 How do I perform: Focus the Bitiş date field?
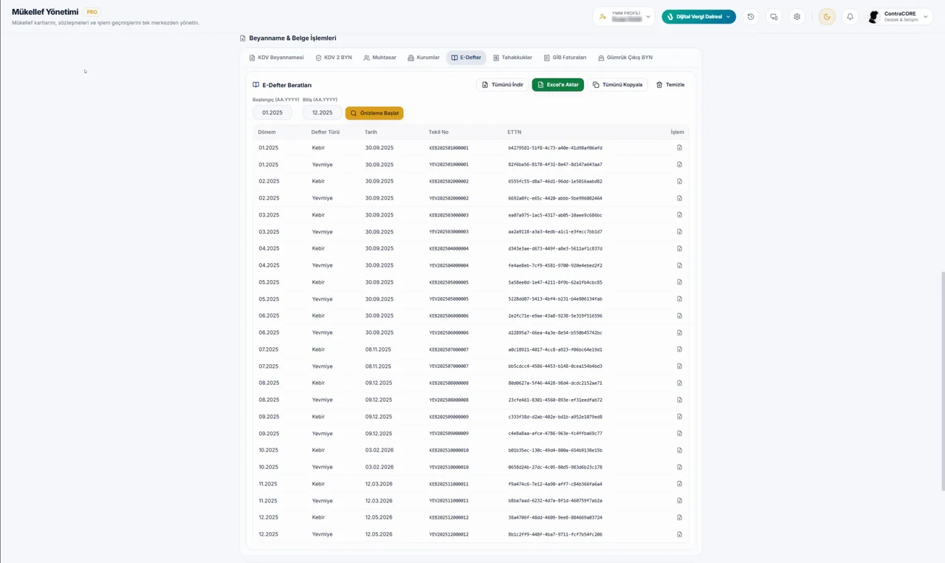coord(322,113)
